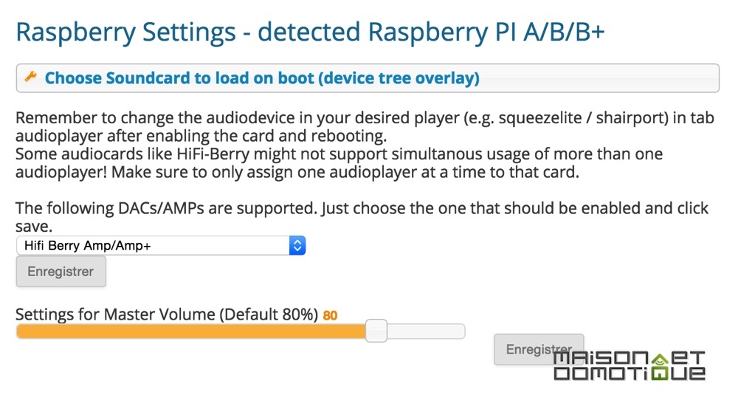Open the Hifi Berry Amp/Amp+ soundcard dropdown

161,245
